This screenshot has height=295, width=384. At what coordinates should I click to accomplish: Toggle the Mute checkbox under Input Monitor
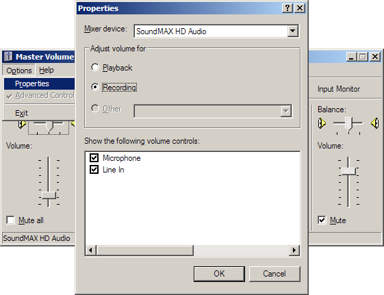tap(322, 220)
